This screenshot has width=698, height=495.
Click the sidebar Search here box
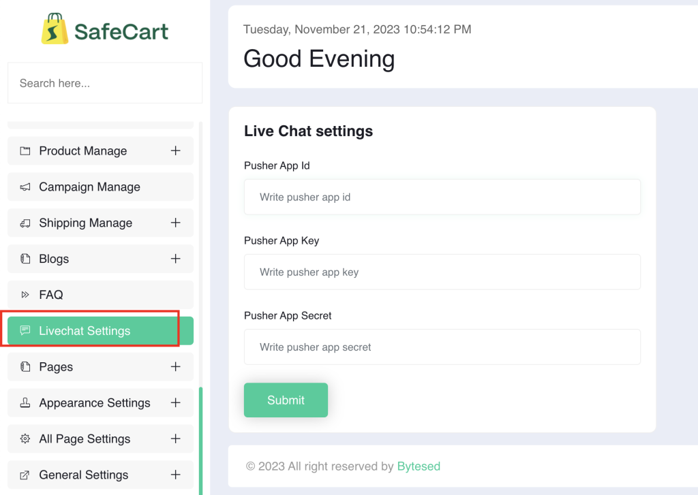(105, 83)
